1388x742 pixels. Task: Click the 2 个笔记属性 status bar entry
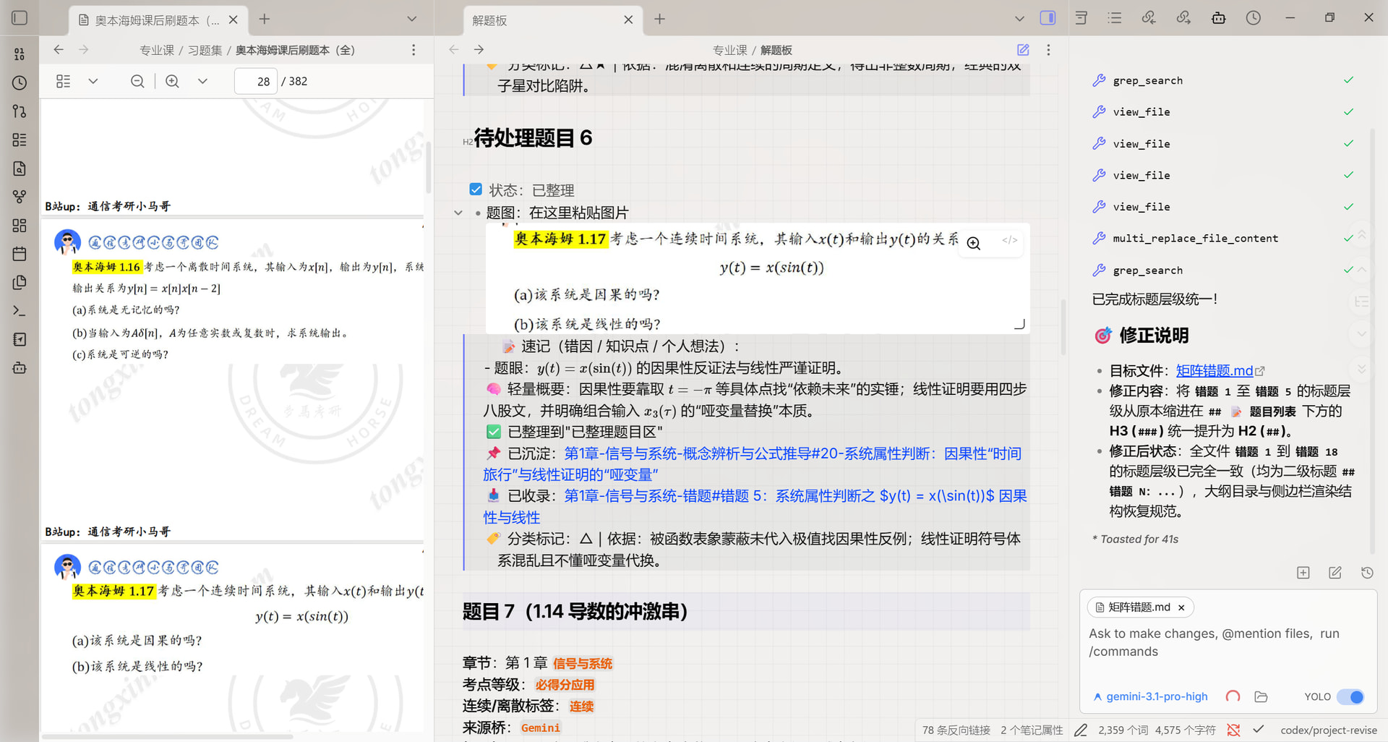[1032, 730]
